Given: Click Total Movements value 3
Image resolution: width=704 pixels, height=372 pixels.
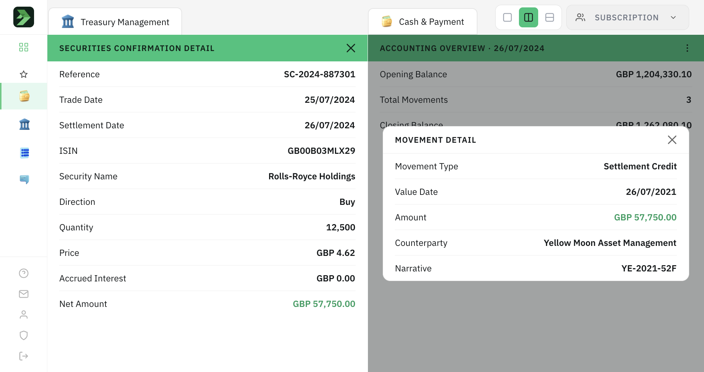Looking at the screenshot, I should coord(688,100).
